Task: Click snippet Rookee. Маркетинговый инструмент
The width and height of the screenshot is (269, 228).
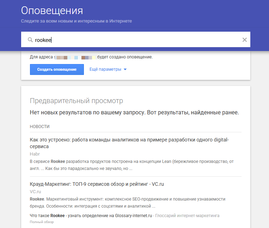Action: click(128, 203)
